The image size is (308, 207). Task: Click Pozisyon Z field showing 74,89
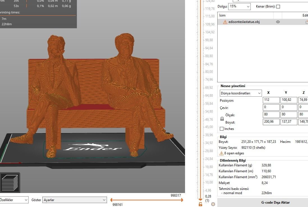(x=303, y=100)
